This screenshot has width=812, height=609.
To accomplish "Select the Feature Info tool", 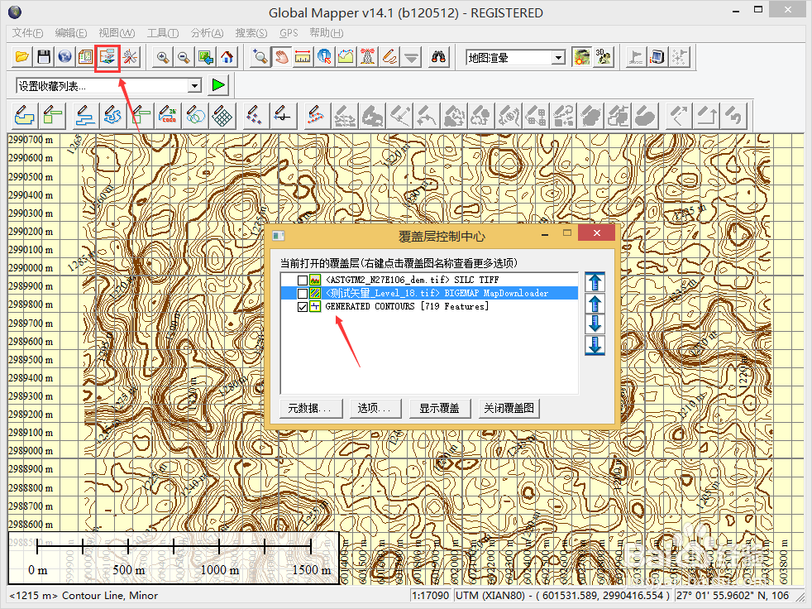I will 324,56.
